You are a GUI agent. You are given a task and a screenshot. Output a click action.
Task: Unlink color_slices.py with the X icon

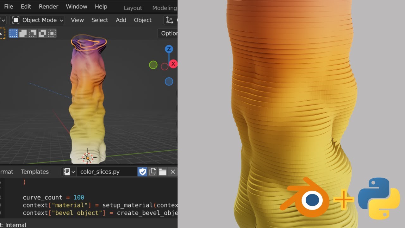pyautogui.click(x=173, y=172)
